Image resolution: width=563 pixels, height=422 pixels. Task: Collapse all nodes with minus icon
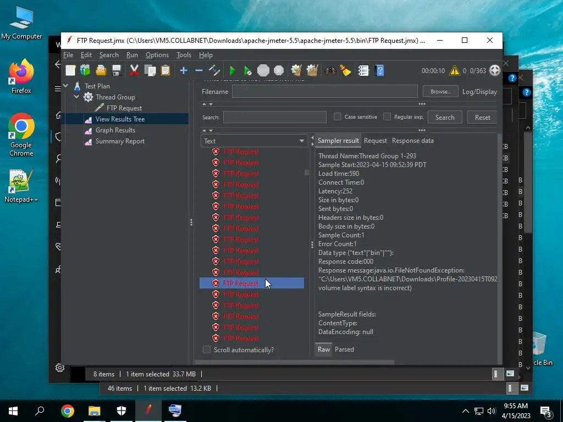(x=199, y=70)
